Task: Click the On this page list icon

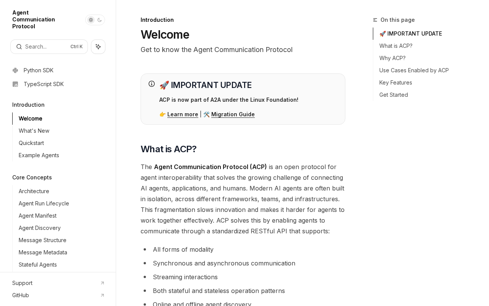Action: point(375,20)
